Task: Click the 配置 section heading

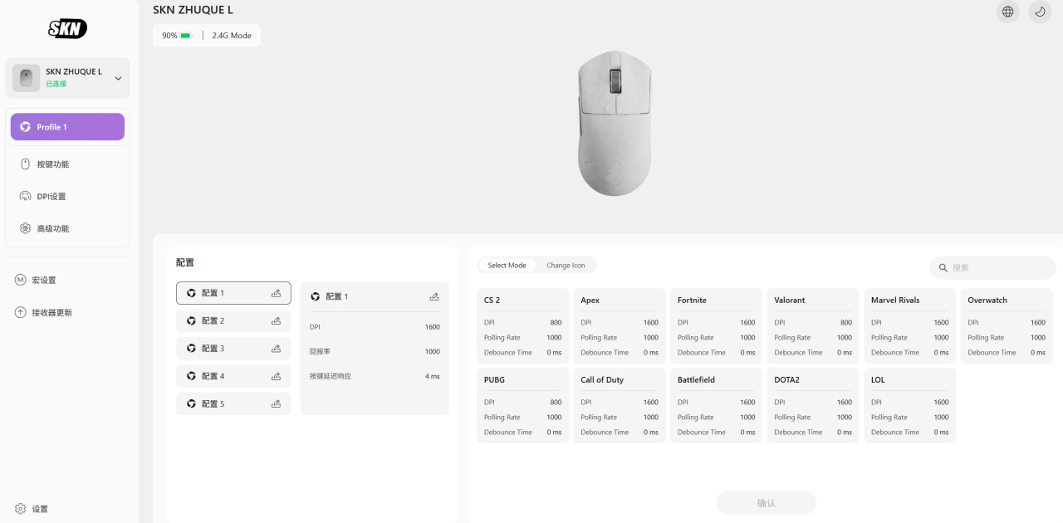Action: [x=185, y=262]
